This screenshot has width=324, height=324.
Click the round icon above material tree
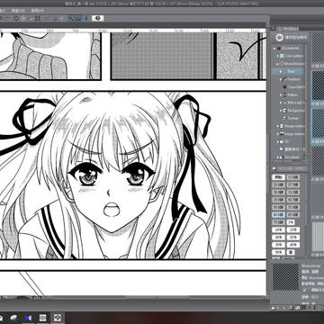(279, 38)
